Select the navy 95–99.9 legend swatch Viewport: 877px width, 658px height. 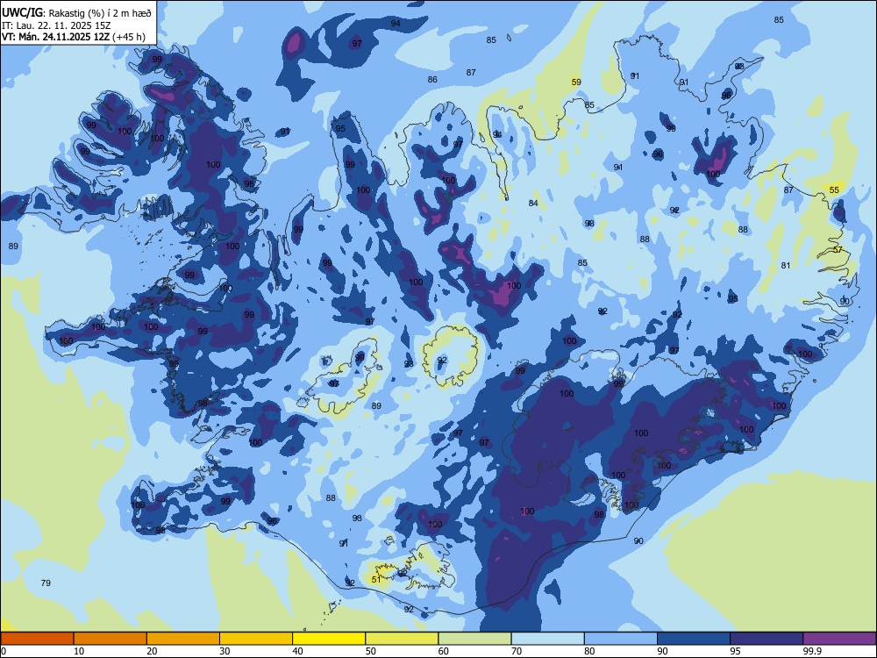(766, 639)
